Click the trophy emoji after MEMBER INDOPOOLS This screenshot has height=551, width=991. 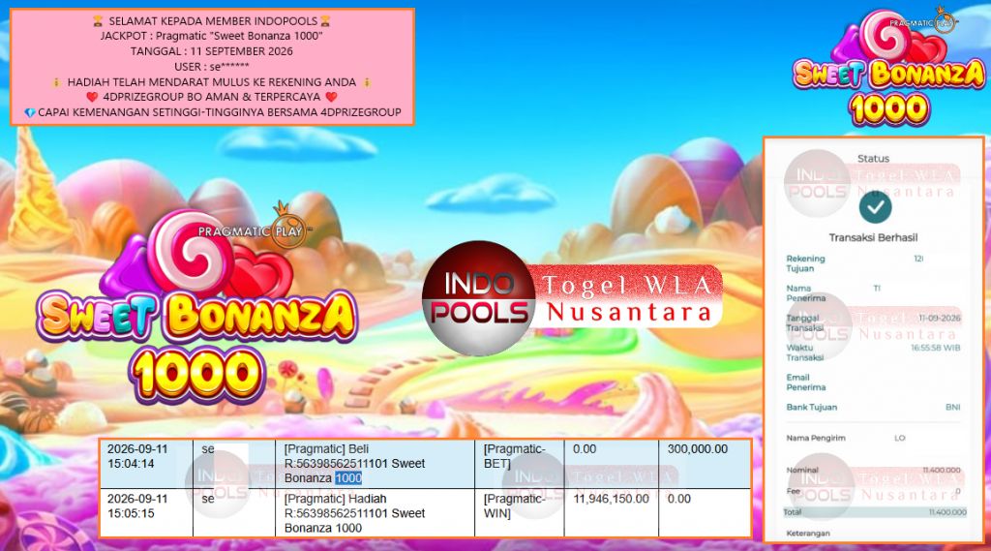pyautogui.click(x=325, y=21)
